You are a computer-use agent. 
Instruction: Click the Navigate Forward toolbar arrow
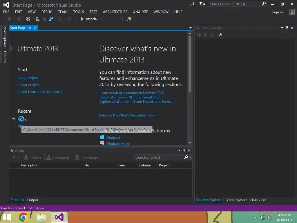click(x=19, y=19)
